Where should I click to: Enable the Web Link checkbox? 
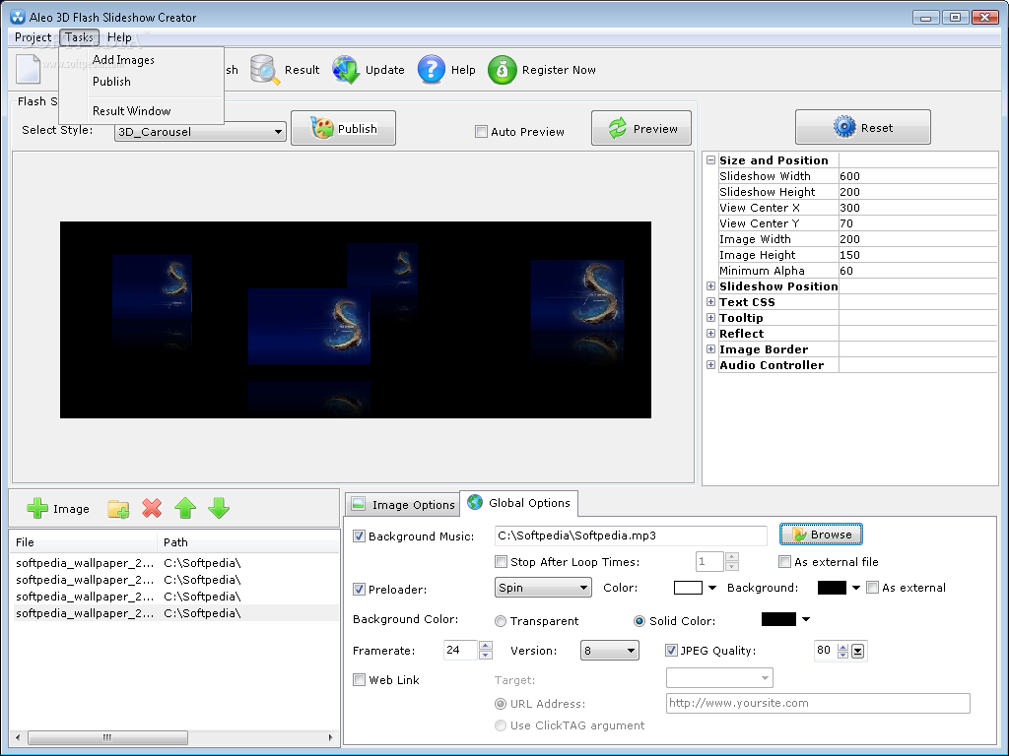click(x=359, y=679)
